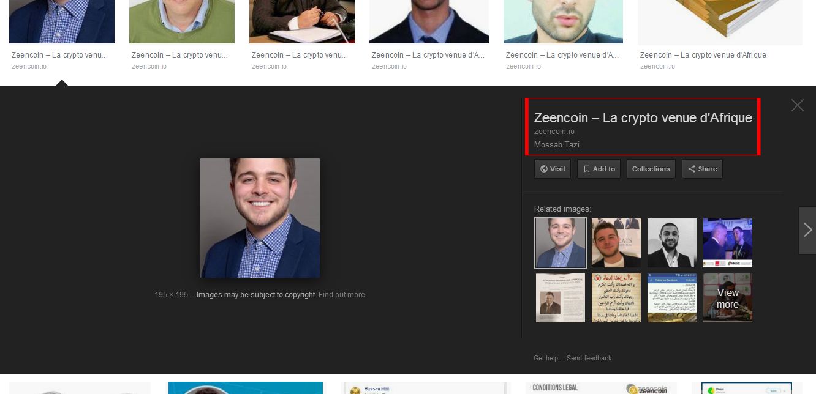Open Collections
816x394 pixels.
tap(651, 169)
